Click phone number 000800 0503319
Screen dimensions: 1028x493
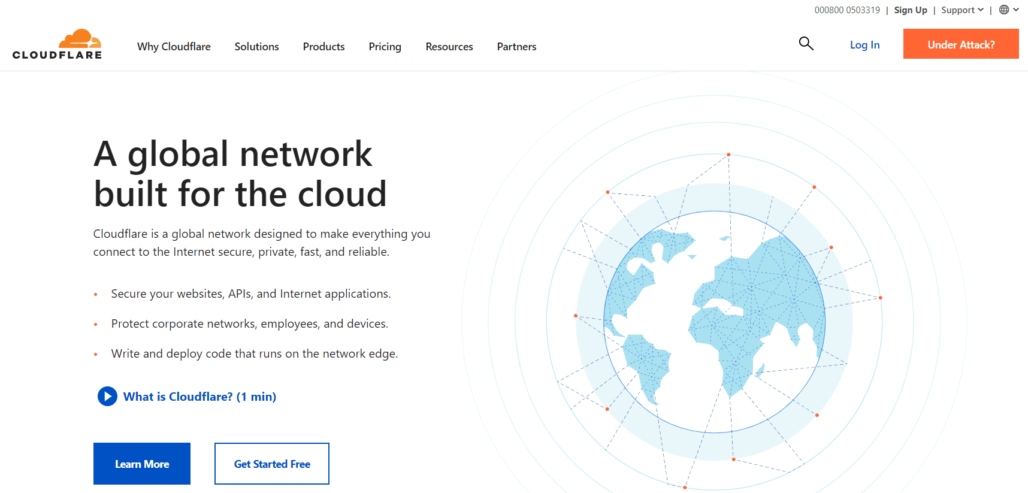847,10
